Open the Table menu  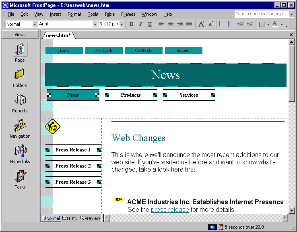[x=109, y=14]
